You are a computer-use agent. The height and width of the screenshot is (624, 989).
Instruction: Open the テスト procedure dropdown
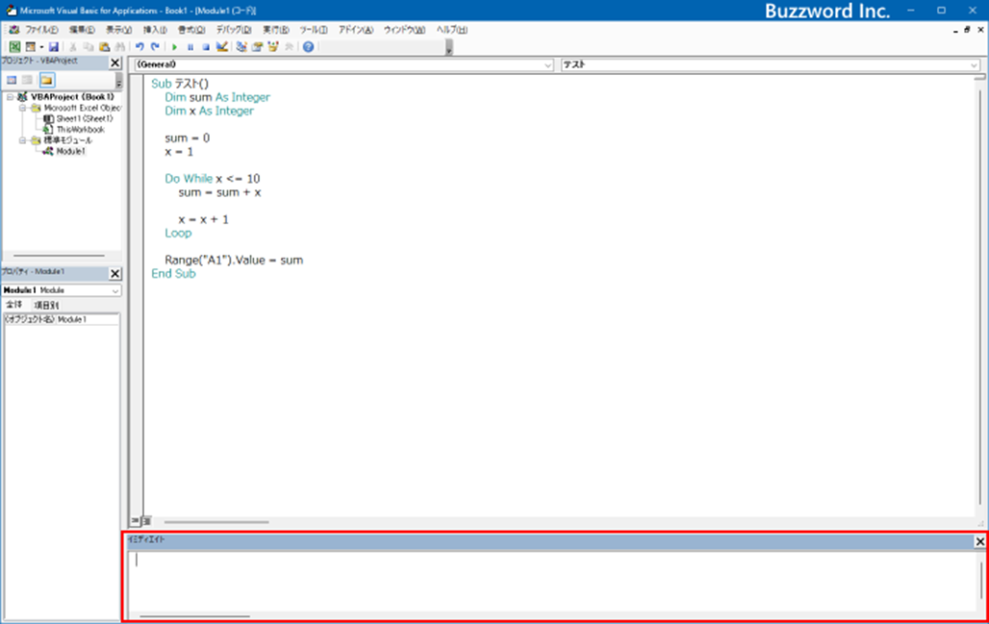click(x=974, y=65)
